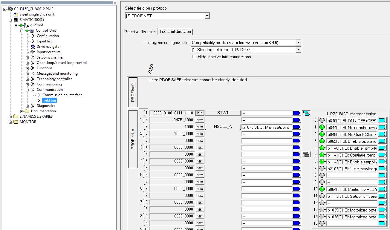390x230 pixels.
Task: Click status LED of bit 0 p840[0]
Action: pyautogui.click(x=322, y=120)
